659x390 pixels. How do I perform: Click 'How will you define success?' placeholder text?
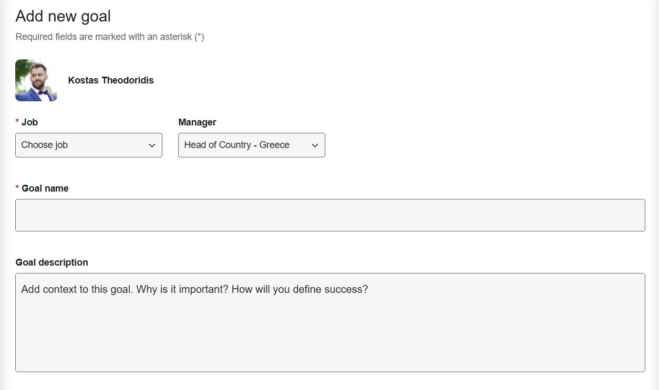(x=300, y=289)
